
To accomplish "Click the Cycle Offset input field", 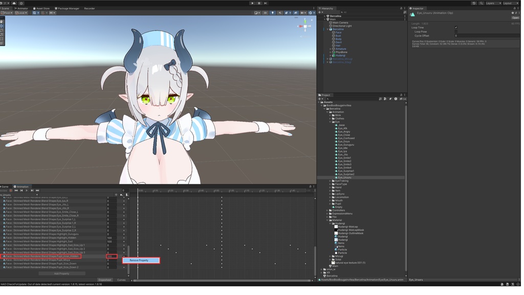I will pyautogui.click(x=487, y=35).
